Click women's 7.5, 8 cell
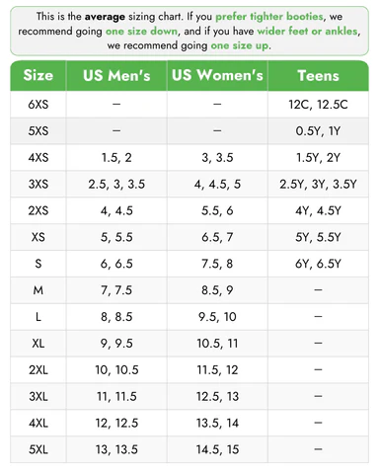 217,264
